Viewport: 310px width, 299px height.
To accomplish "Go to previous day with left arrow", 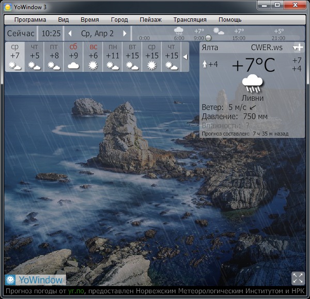I will tap(70, 34).
